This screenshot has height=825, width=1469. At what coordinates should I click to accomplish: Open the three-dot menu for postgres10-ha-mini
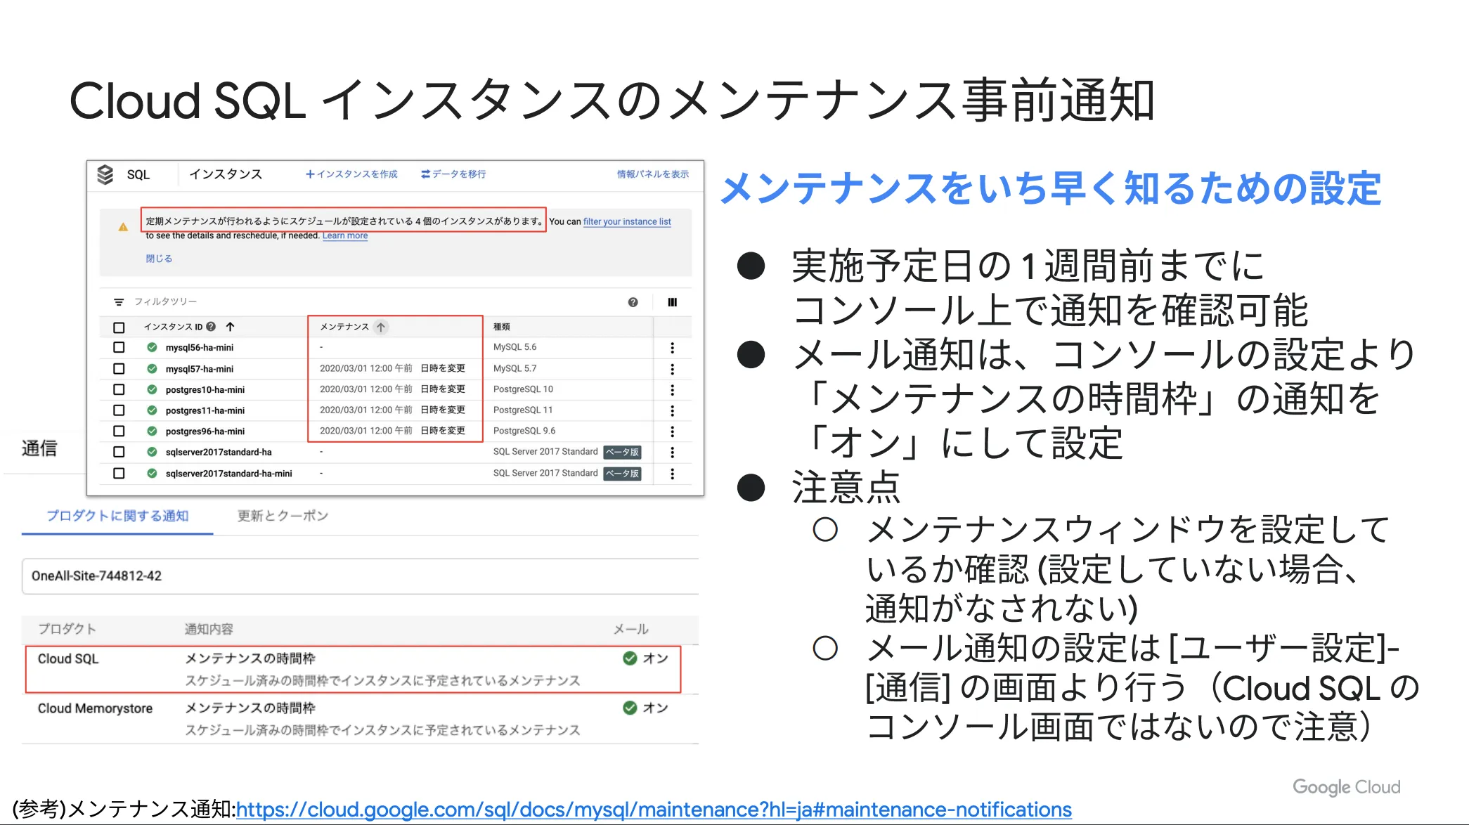673,389
